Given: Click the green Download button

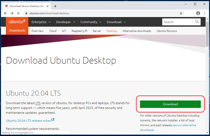Looking at the screenshot, I should [170, 104].
